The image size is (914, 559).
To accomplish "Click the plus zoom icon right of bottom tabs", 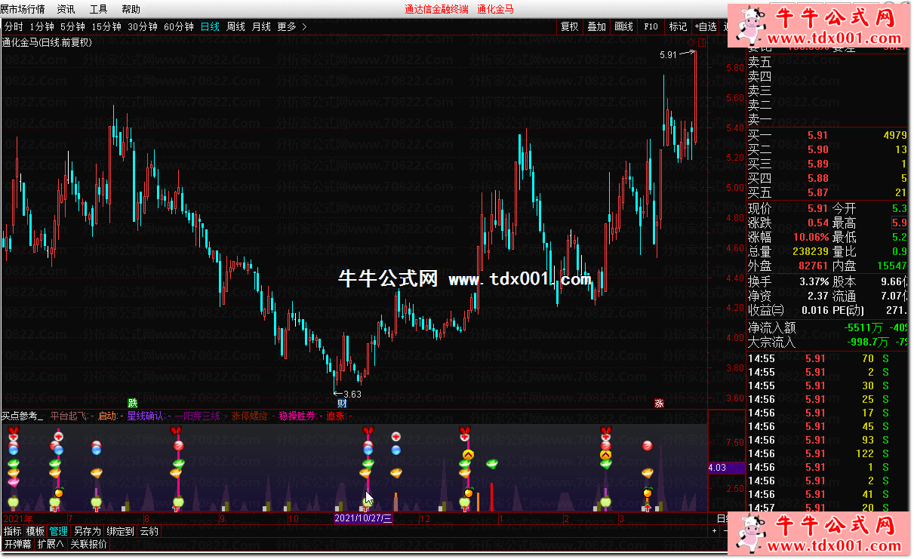I will (714, 531).
